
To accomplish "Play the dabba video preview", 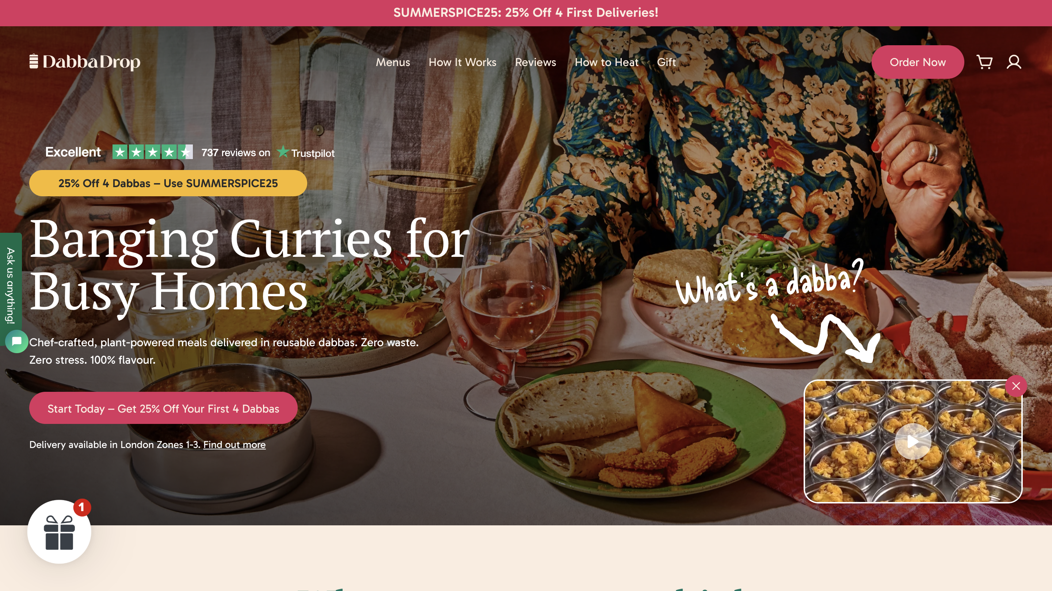I will pyautogui.click(x=913, y=441).
